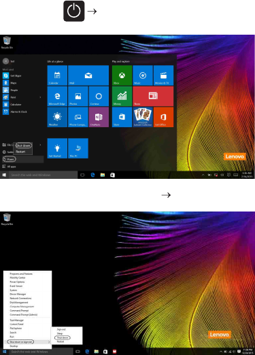Image resolution: width=255 pixels, height=355 pixels.
Task: Open the Mail tile
Action: coord(88,75)
